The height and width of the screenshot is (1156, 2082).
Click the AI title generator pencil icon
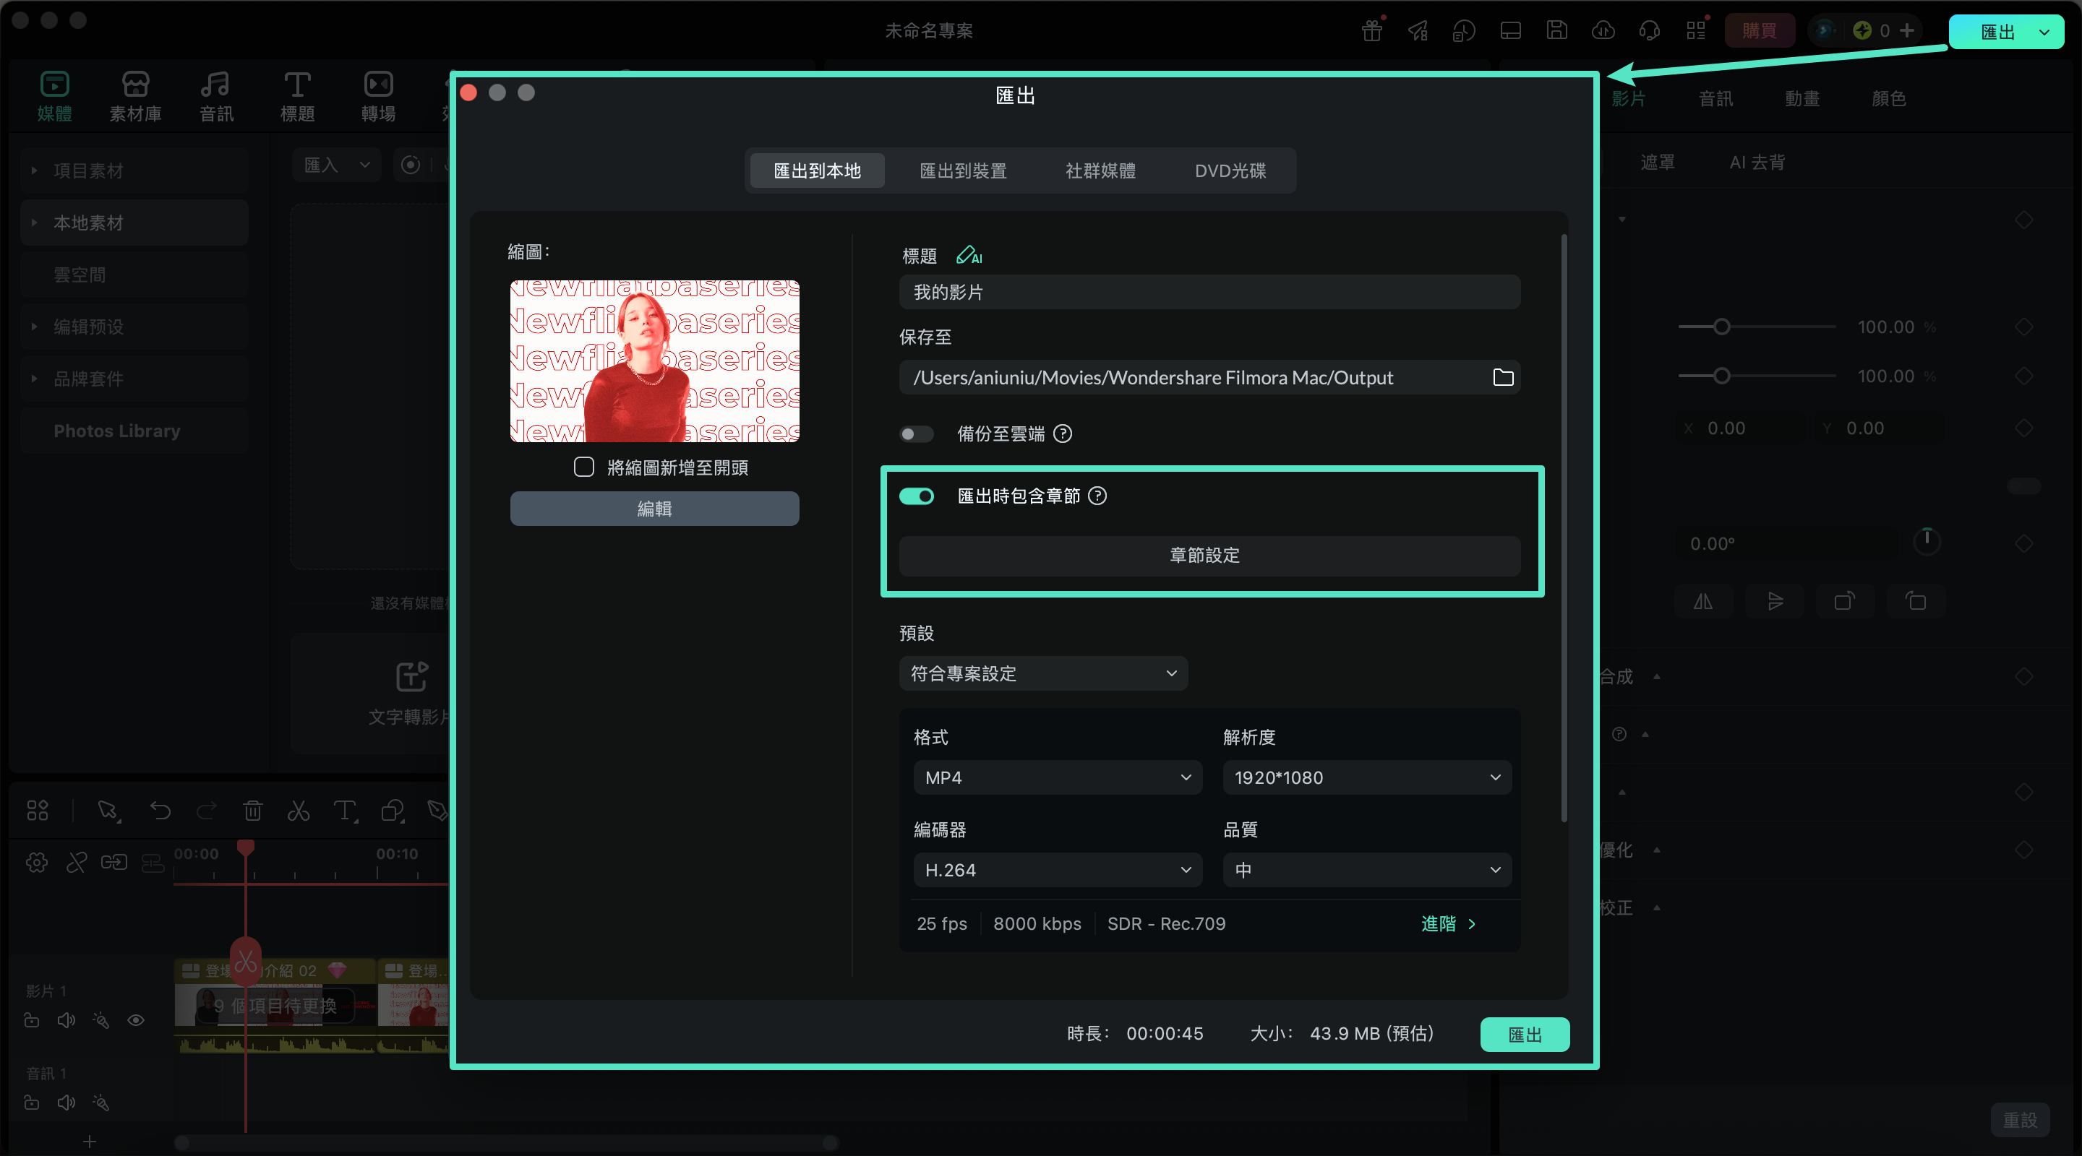click(x=968, y=255)
